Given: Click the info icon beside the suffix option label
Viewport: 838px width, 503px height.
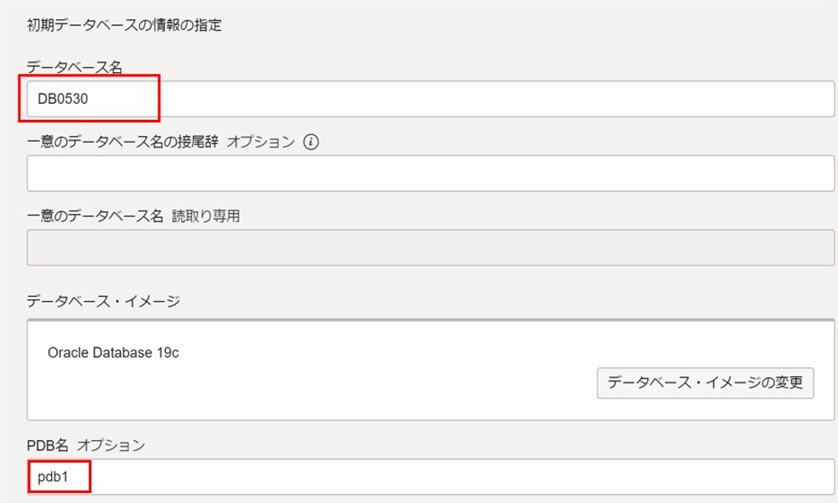Looking at the screenshot, I should pyautogui.click(x=311, y=143).
